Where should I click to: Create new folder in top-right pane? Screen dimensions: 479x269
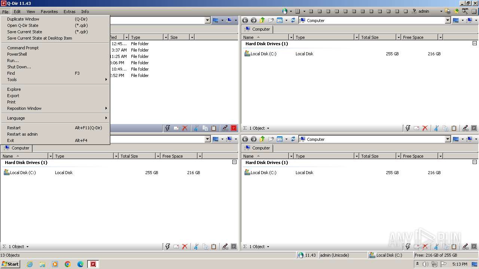[271, 21]
